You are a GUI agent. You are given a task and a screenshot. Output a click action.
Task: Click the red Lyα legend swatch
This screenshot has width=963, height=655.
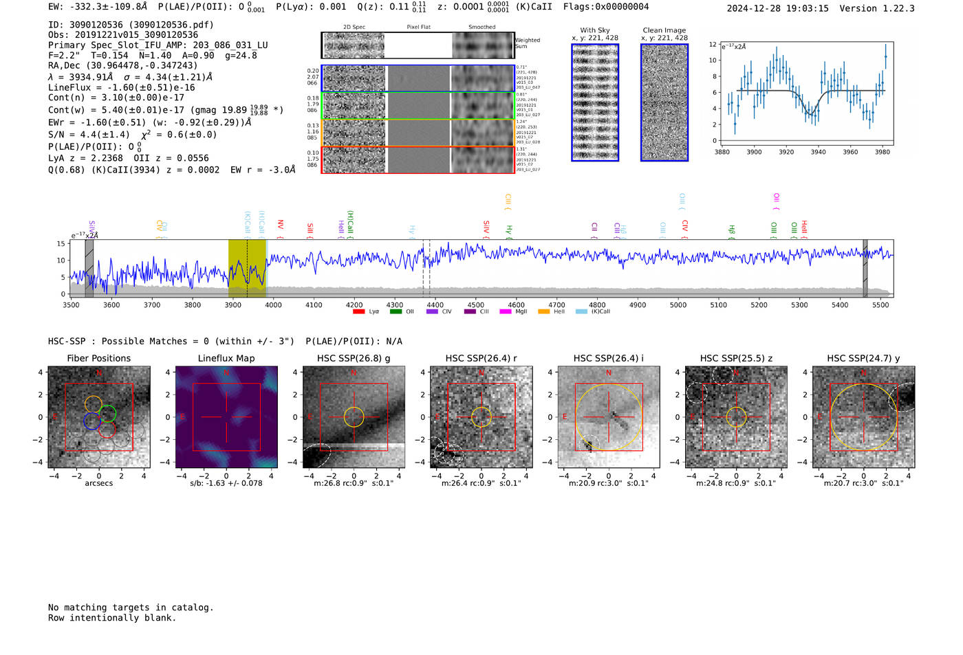pyautogui.click(x=358, y=311)
